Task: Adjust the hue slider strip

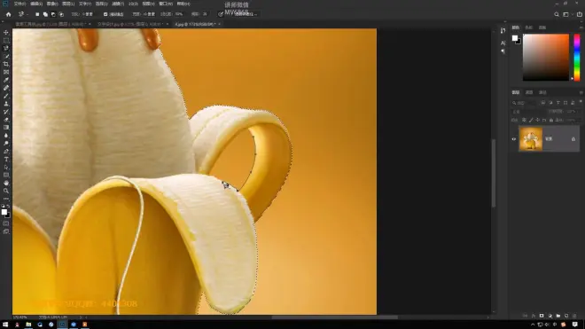Action: (x=577, y=57)
